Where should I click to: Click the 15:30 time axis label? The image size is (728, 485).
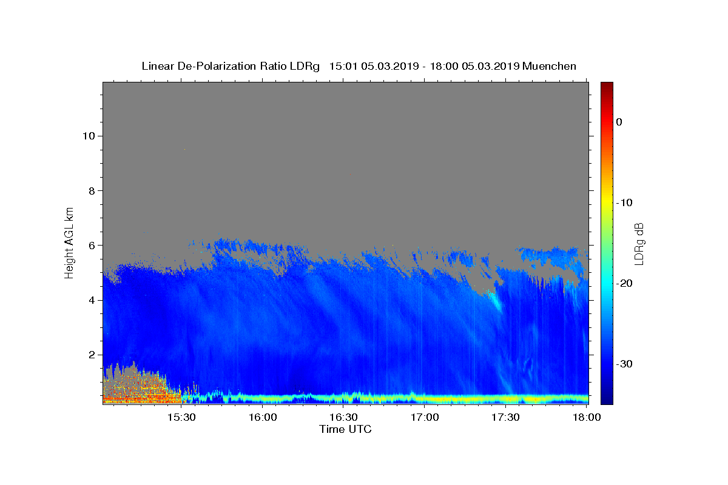pyautogui.click(x=181, y=417)
